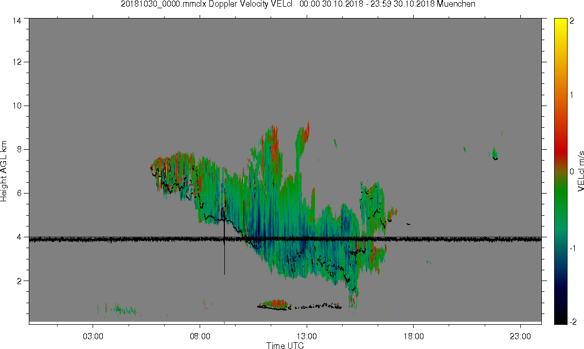
Task: Click the 'VELcl m/s' colorbar title
Action: click(x=580, y=171)
